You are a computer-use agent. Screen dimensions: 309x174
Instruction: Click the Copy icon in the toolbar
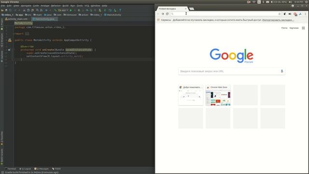(x=28, y=10)
